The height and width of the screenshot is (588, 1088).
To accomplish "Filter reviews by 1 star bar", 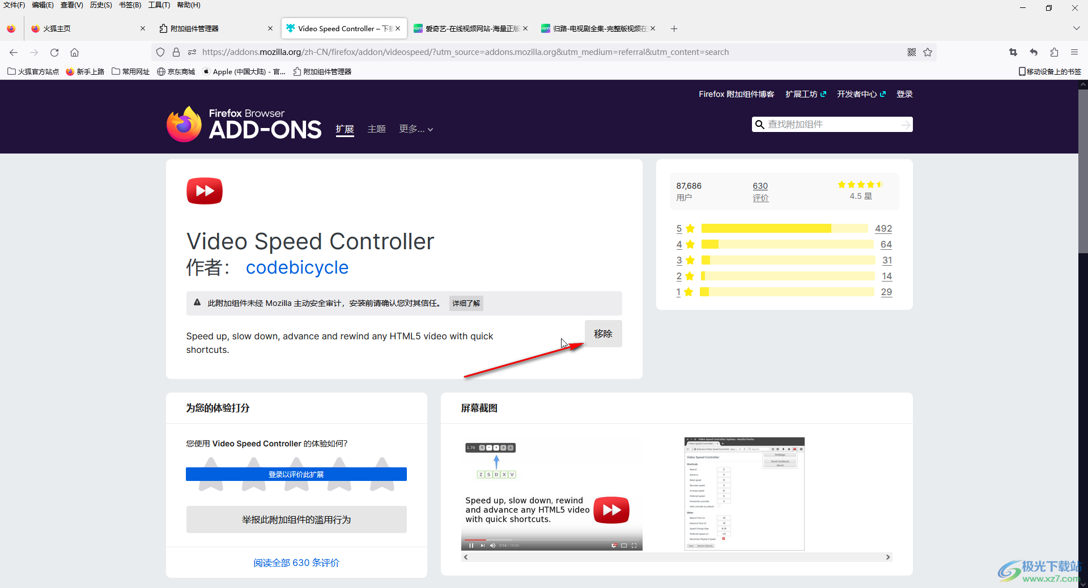I will pos(787,292).
